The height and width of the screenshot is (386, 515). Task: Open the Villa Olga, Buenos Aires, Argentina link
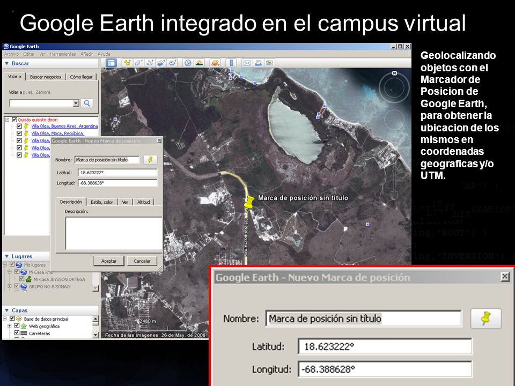coord(64,126)
